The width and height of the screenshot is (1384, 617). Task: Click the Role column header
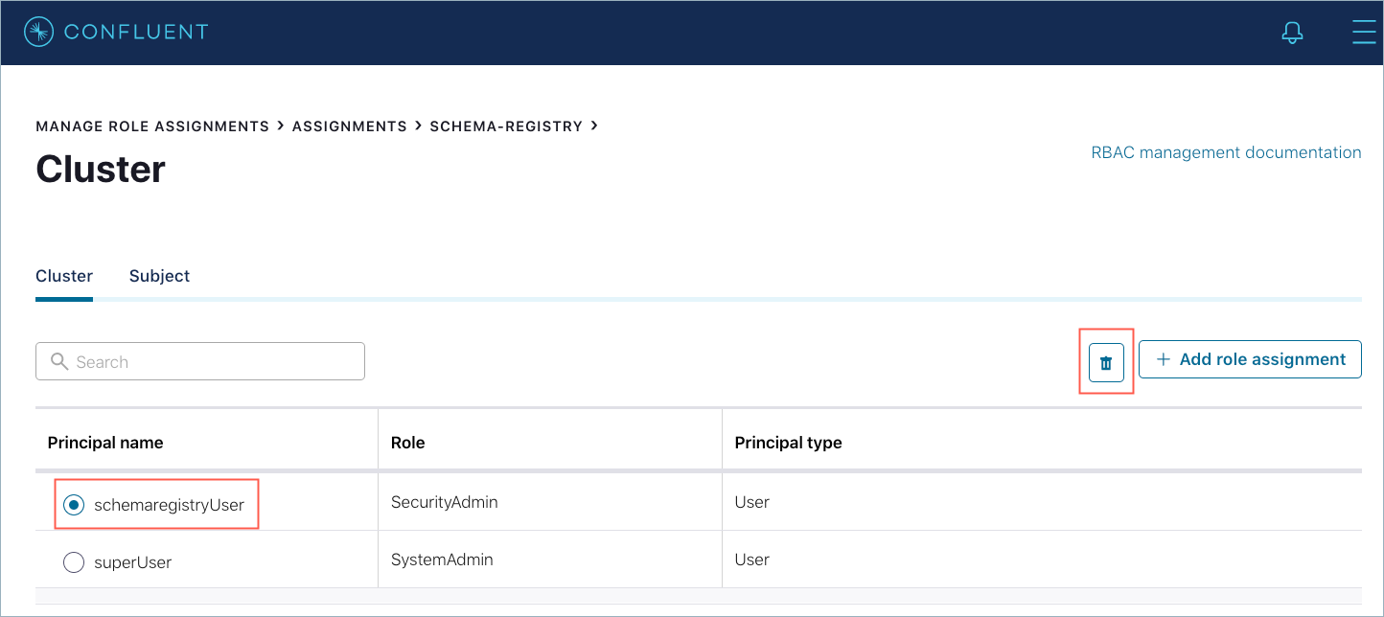click(408, 443)
